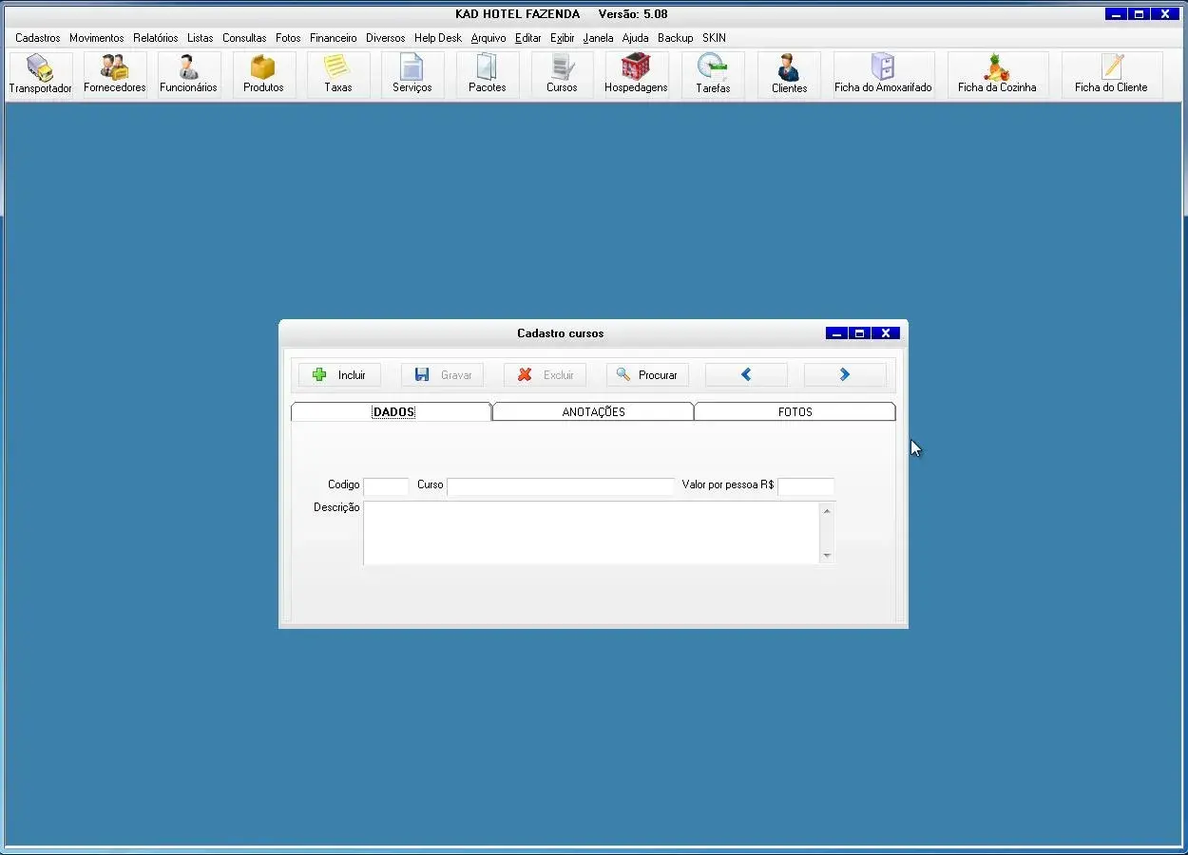1188x855 pixels.
Task: Go to next record with right arrow
Action: tap(844, 375)
